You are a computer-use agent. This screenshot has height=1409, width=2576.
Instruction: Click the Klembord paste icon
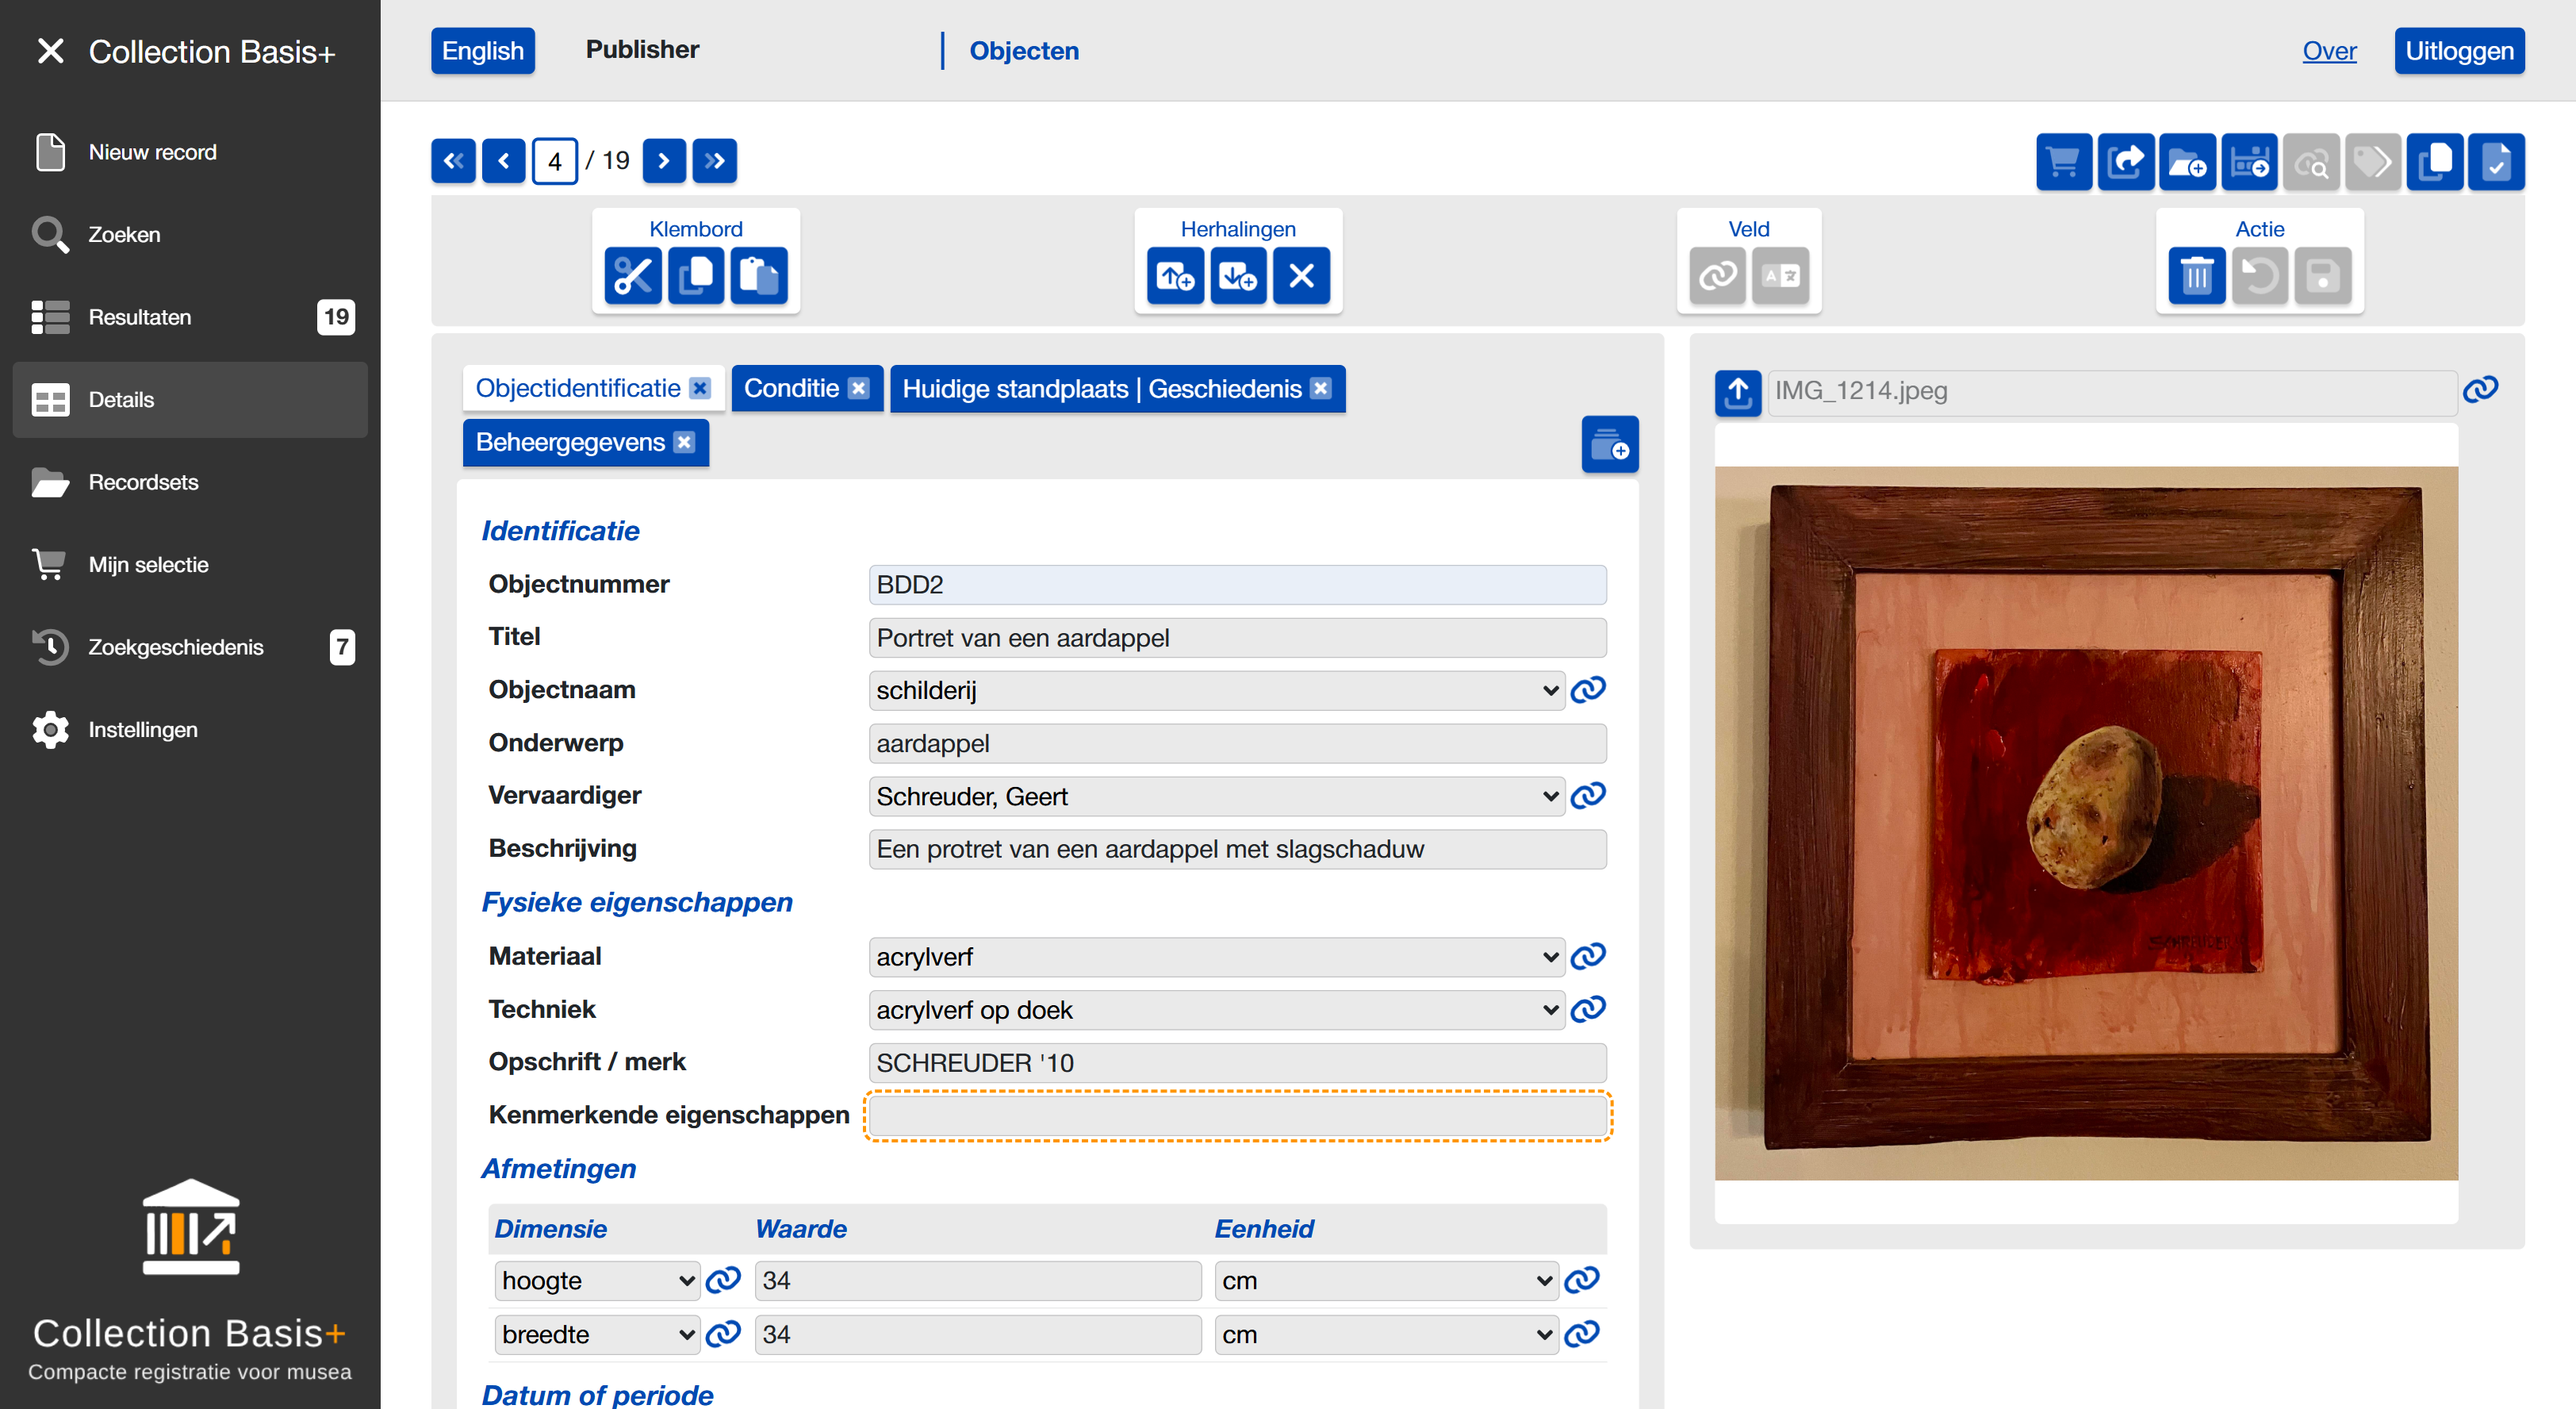[x=759, y=275]
